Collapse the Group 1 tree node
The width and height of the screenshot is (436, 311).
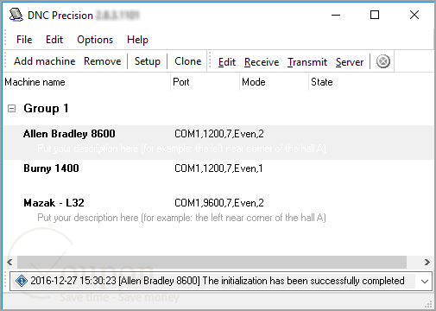click(11, 109)
